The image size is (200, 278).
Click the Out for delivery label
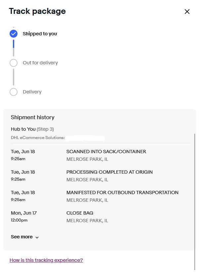(x=40, y=63)
